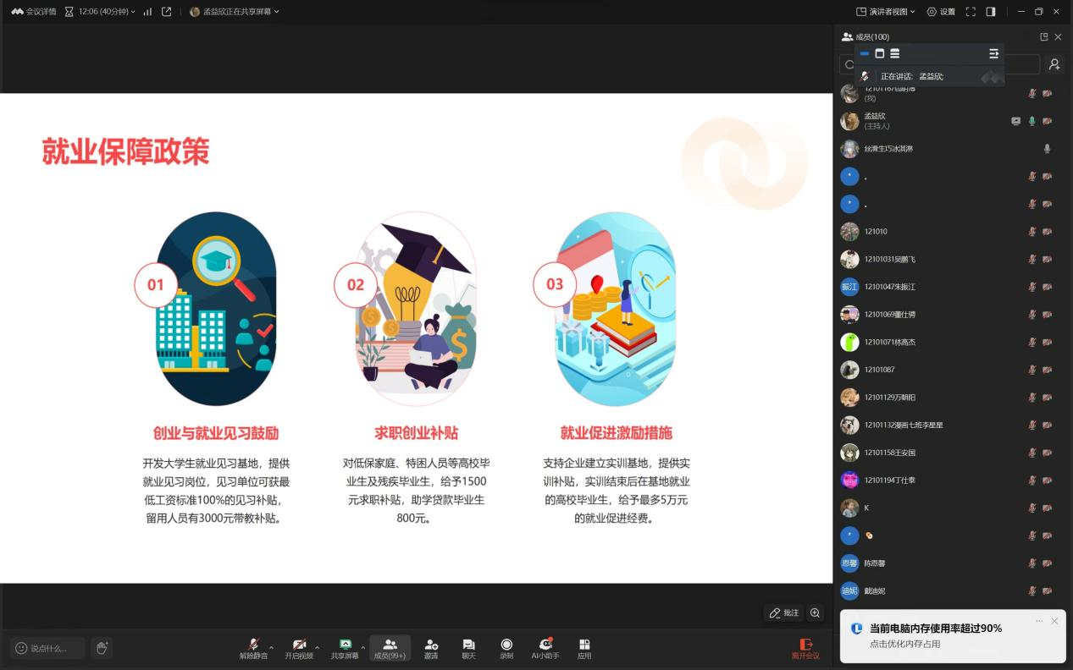Pop out the members panel
This screenshot has height=670, width=1073.
pos(1043,37)
